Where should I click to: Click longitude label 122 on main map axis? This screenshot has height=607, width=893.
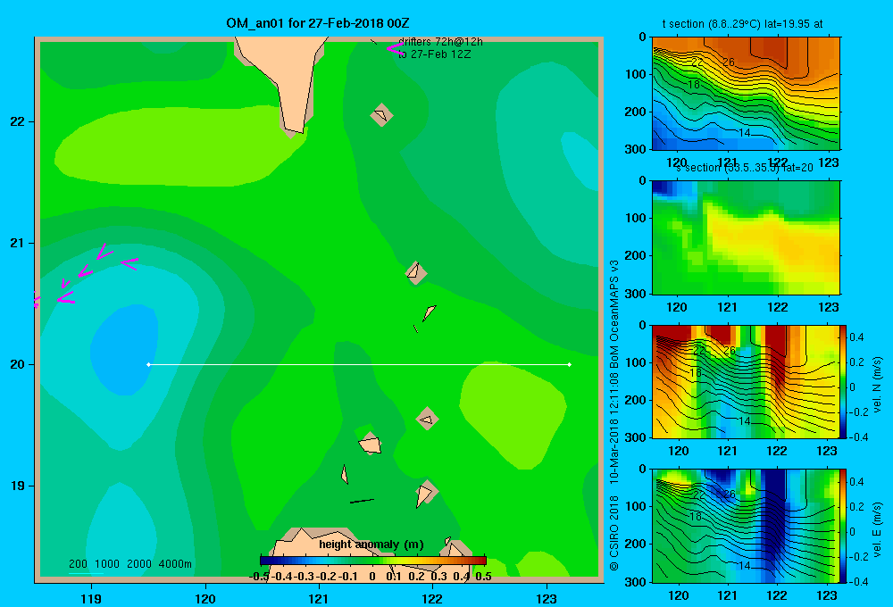tap(432, 598)
